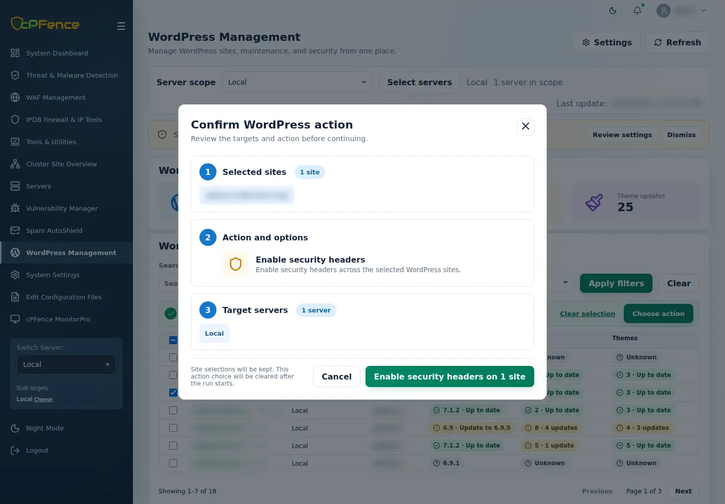The height and width of the screenshot is (504, 725).
Task: Close the Confirm WordPress action dialog
Action: coord(526,127)
